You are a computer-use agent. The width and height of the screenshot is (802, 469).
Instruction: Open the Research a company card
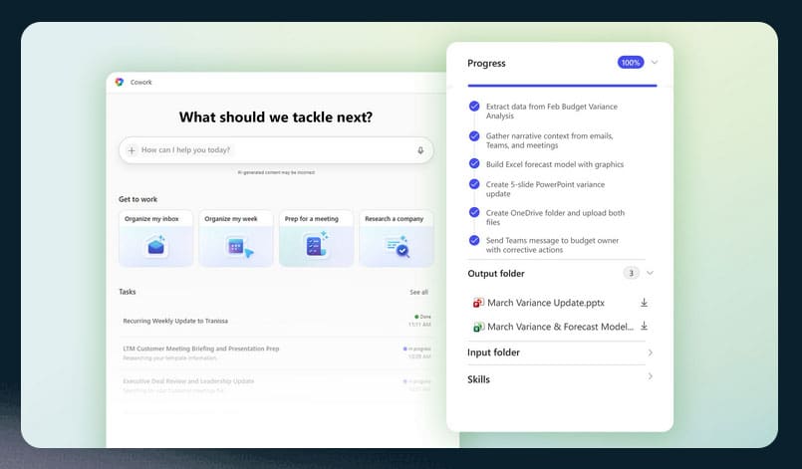coord(397,238)
